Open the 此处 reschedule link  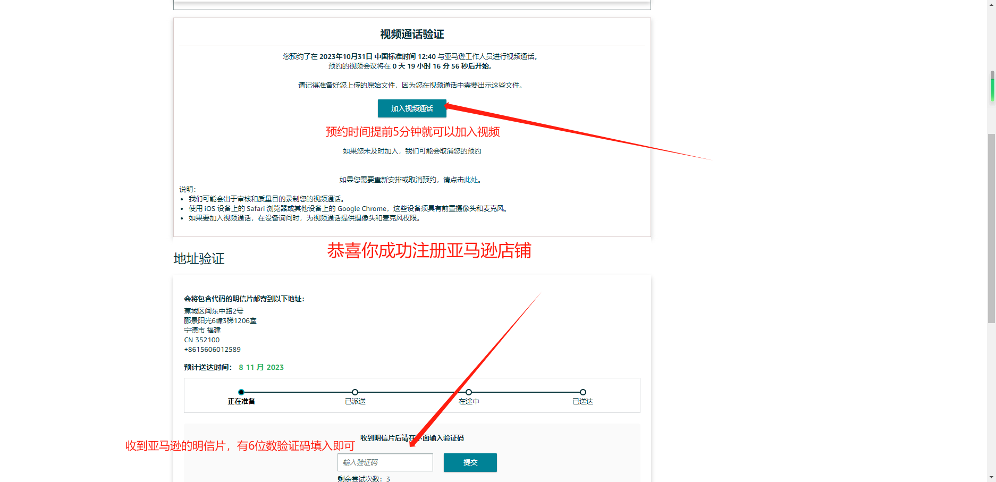point(471,180)
